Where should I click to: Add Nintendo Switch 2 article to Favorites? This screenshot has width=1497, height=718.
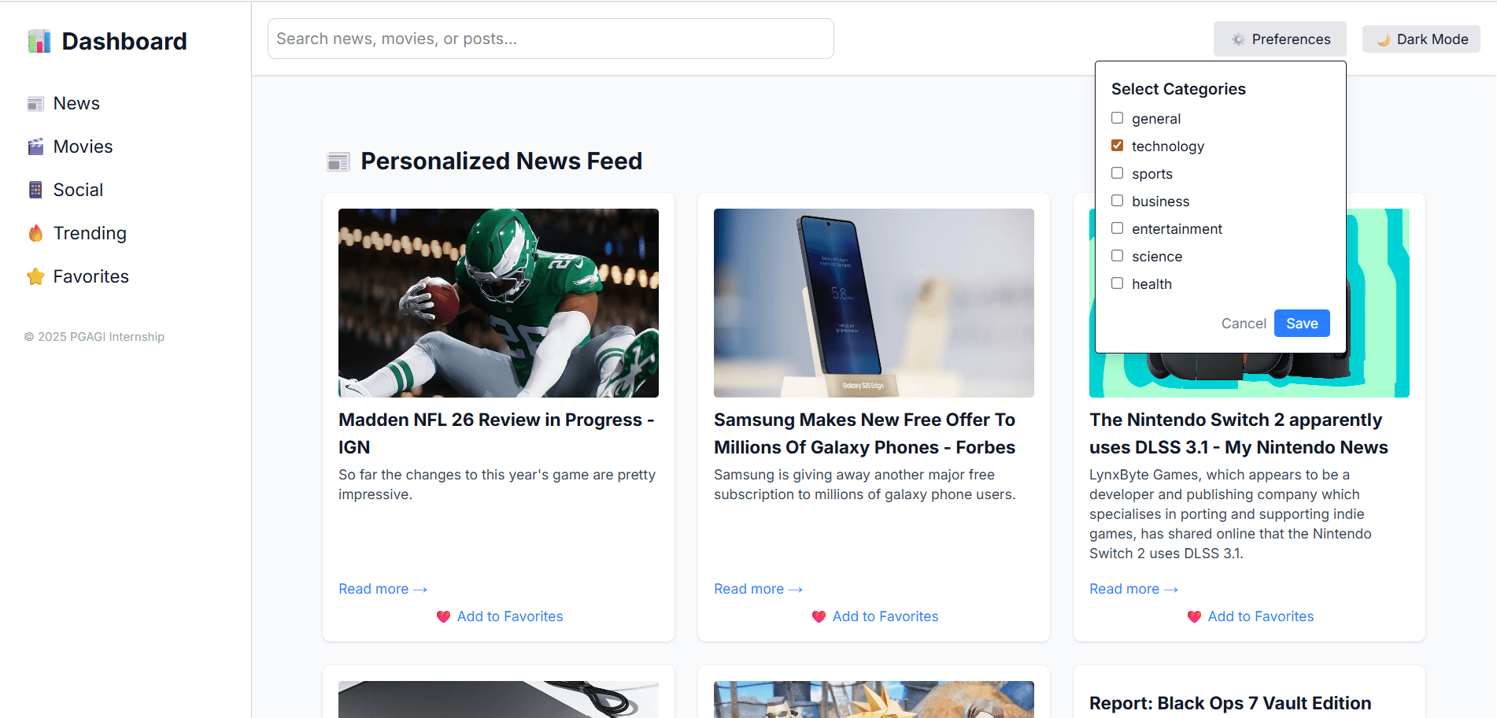coord(1250,617)
